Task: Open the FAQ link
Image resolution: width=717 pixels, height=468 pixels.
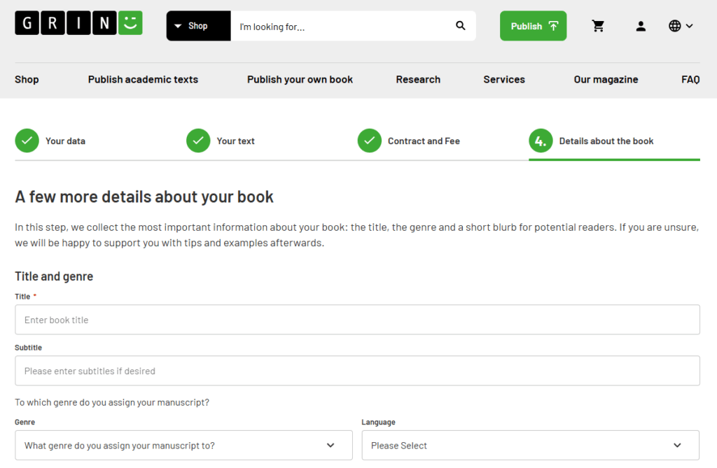Action: coord(690,80)
